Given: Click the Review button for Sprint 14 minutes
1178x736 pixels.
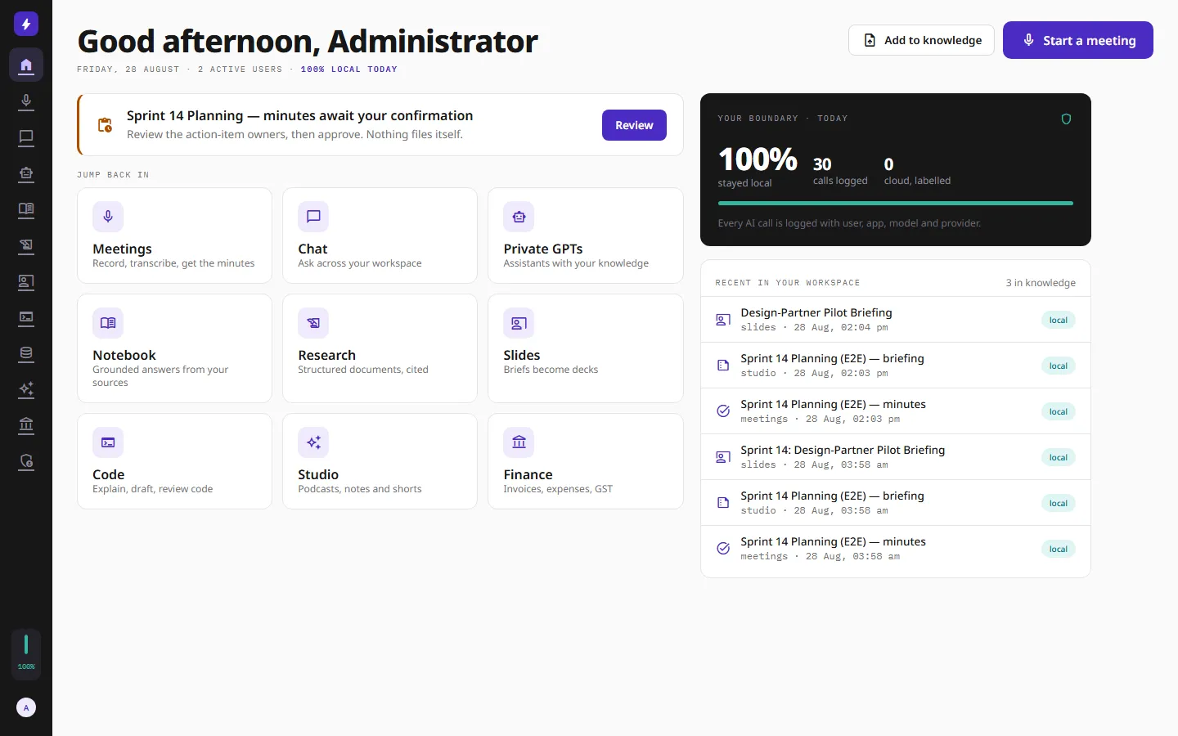Looking at the screenshot, I should pyautogui.click(x=634, y=125).
